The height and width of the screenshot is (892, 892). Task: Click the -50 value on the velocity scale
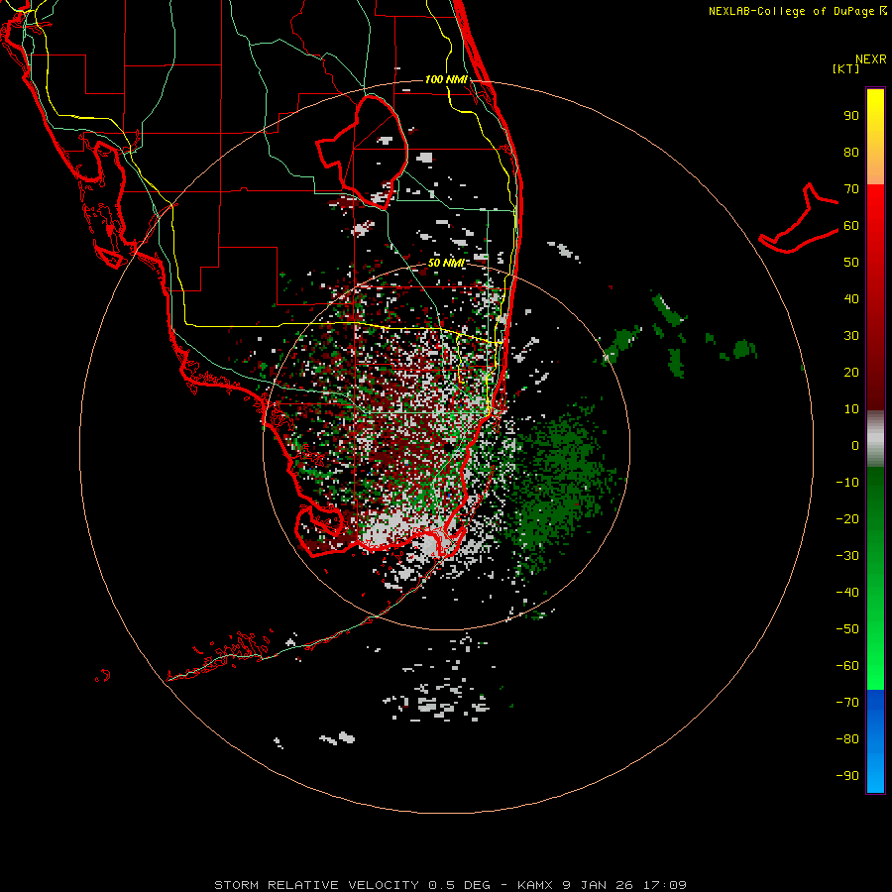847,629
